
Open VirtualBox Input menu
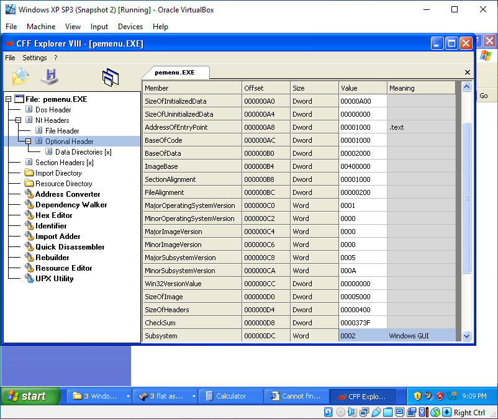click(99, 27)
